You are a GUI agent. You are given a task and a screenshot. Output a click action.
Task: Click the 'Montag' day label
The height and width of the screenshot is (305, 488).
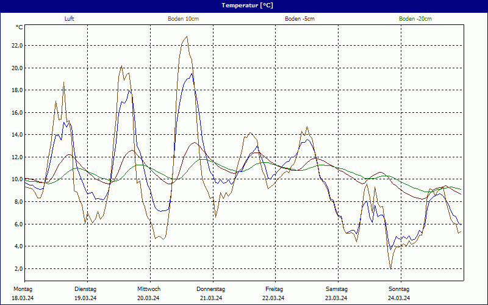[23, 289]
